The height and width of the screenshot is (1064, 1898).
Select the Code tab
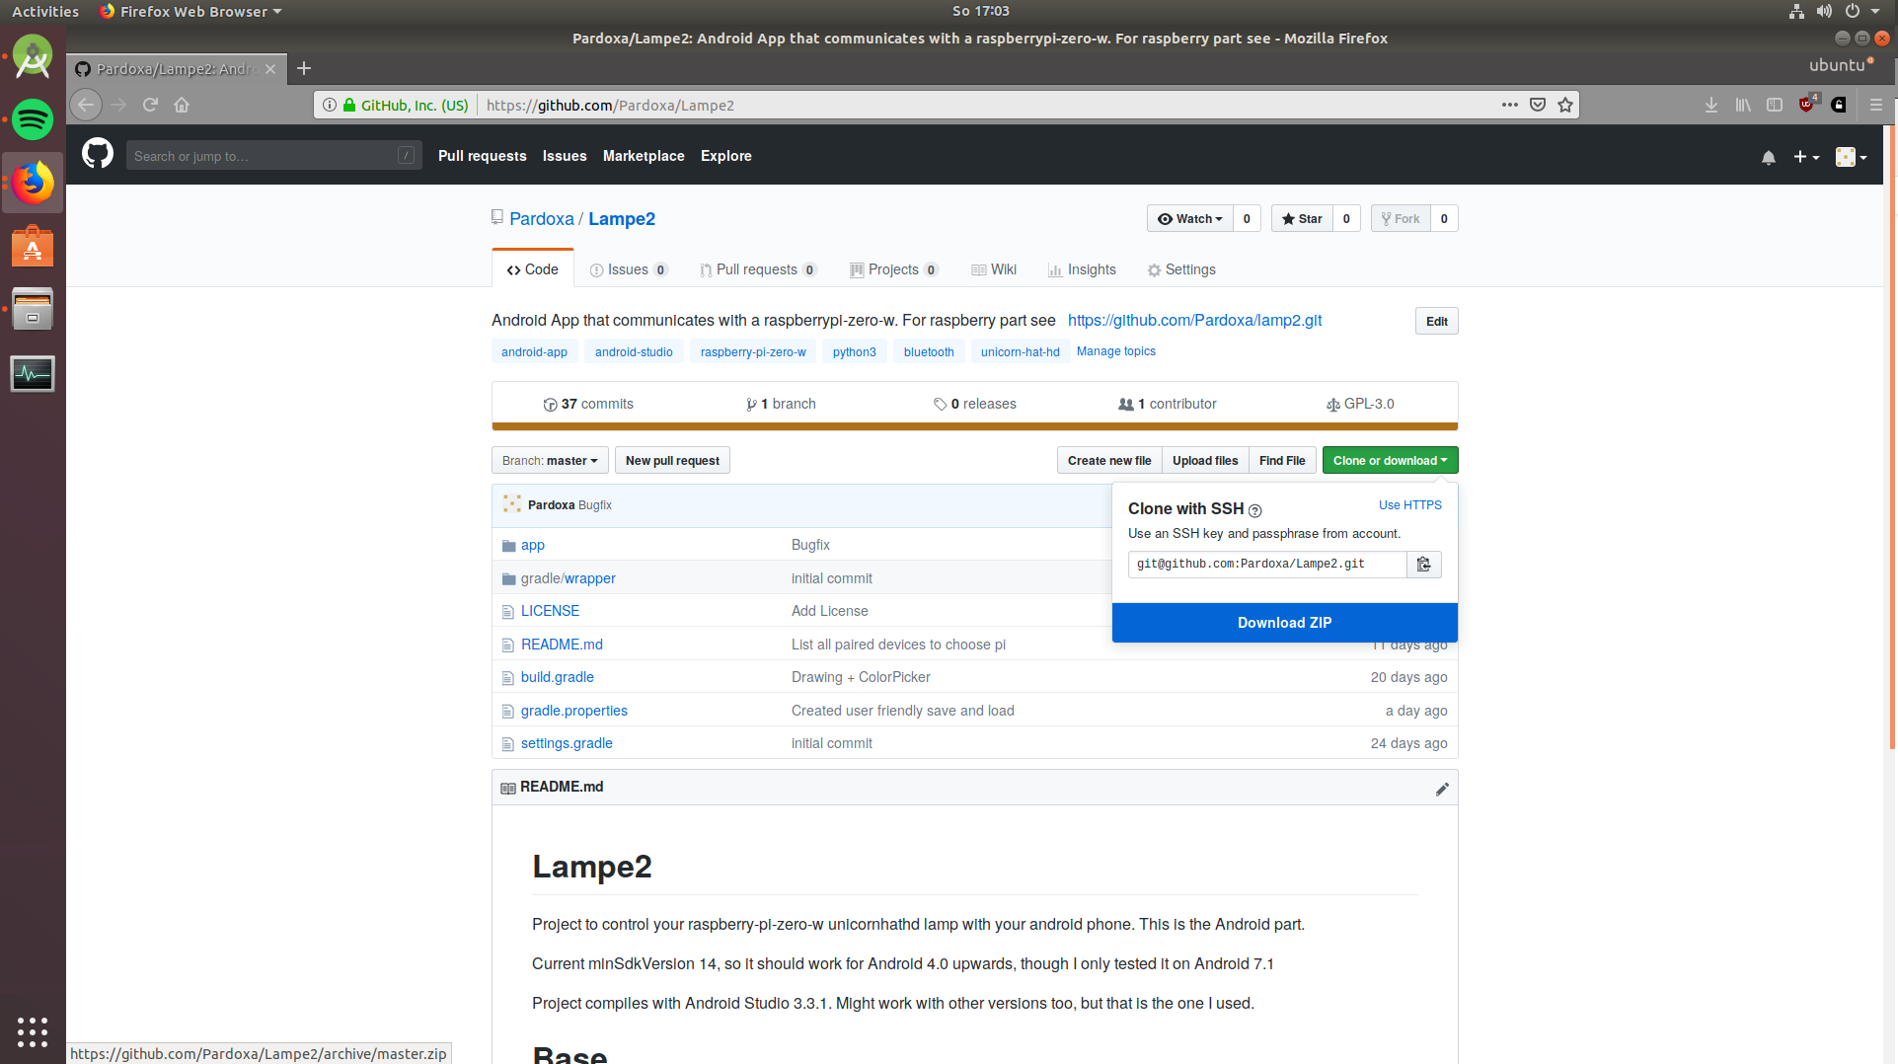(533, 269)
